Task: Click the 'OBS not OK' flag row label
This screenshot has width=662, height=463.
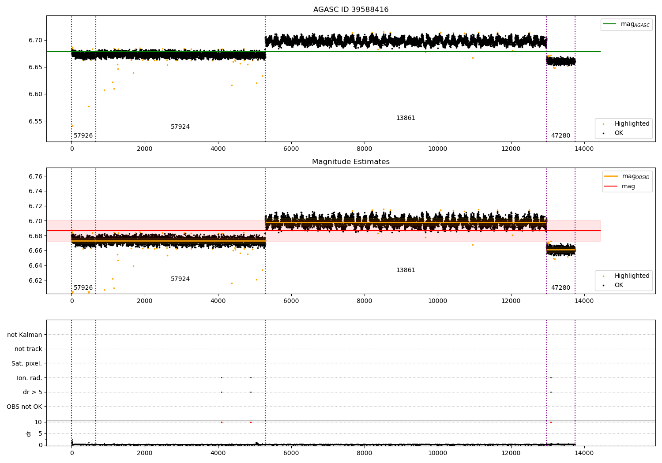Action: (x=25, y=407)
